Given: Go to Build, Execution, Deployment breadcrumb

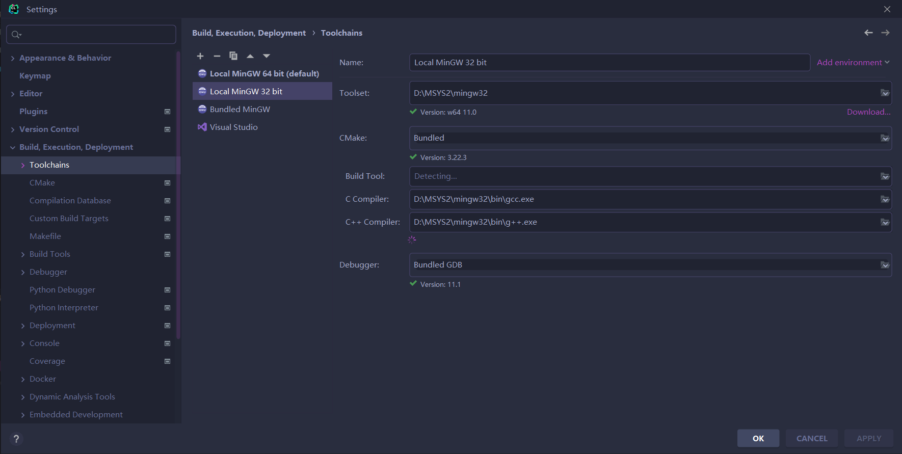Looking at the screenshot, I should point(249,33).
